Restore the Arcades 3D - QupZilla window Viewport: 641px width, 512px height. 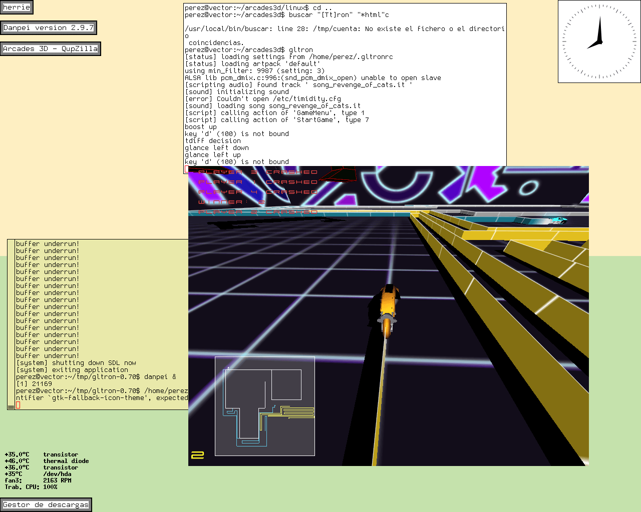[50, 49]
